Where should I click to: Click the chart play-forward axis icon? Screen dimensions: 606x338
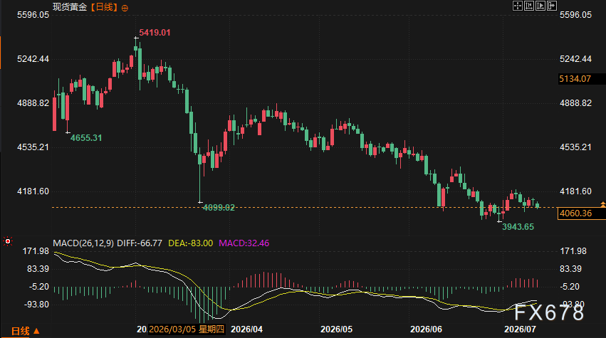click(540, 6)
